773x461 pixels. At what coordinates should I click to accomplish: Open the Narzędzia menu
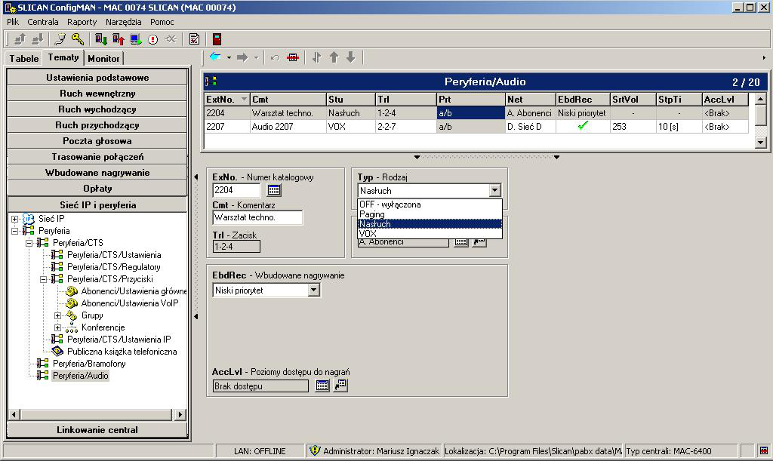(123, 22)
